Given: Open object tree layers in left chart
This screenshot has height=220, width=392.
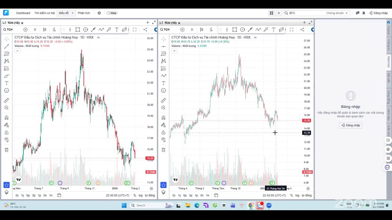Looking at the screenshot, I should point(6,192).
